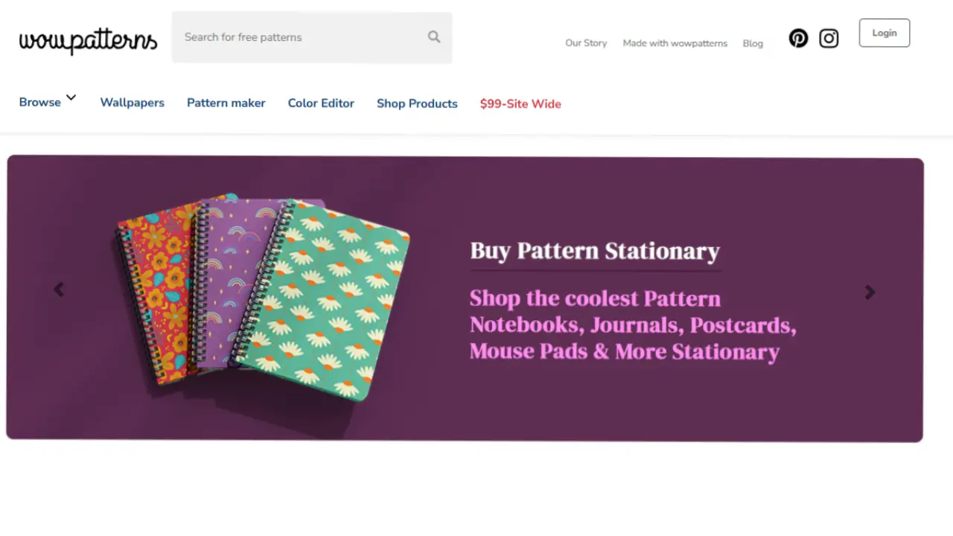Open the Browse menu
953x536 pixels.
coord(40,103)
